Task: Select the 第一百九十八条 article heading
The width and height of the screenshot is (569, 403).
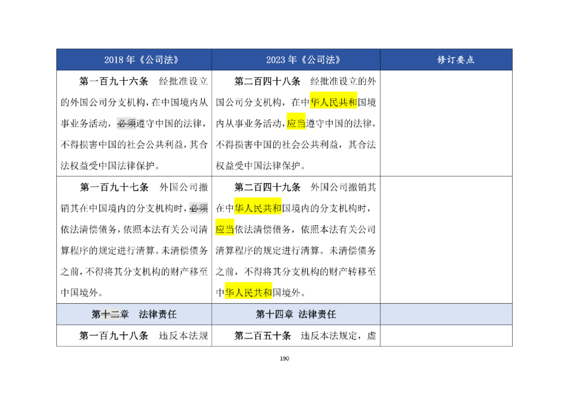Action: coord(114,336)
